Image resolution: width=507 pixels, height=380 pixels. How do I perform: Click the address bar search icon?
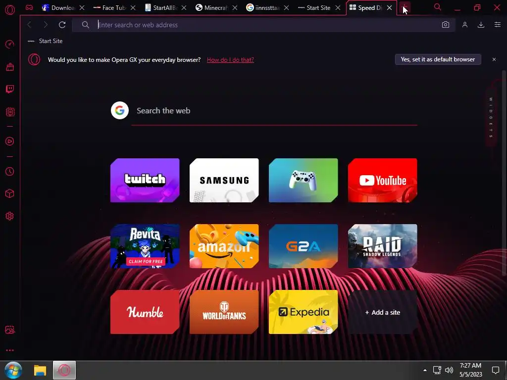click(85, 25)
